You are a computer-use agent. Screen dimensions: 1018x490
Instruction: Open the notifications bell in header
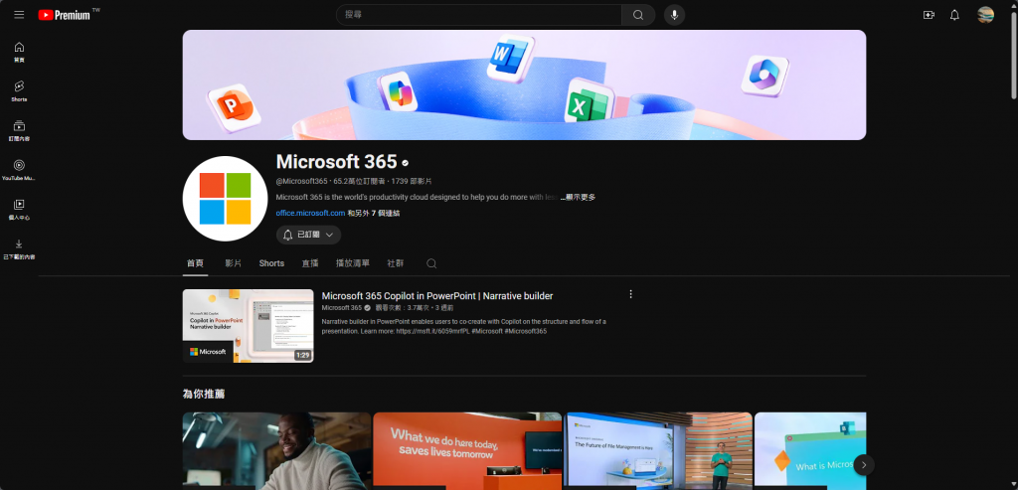coord(954,15)
